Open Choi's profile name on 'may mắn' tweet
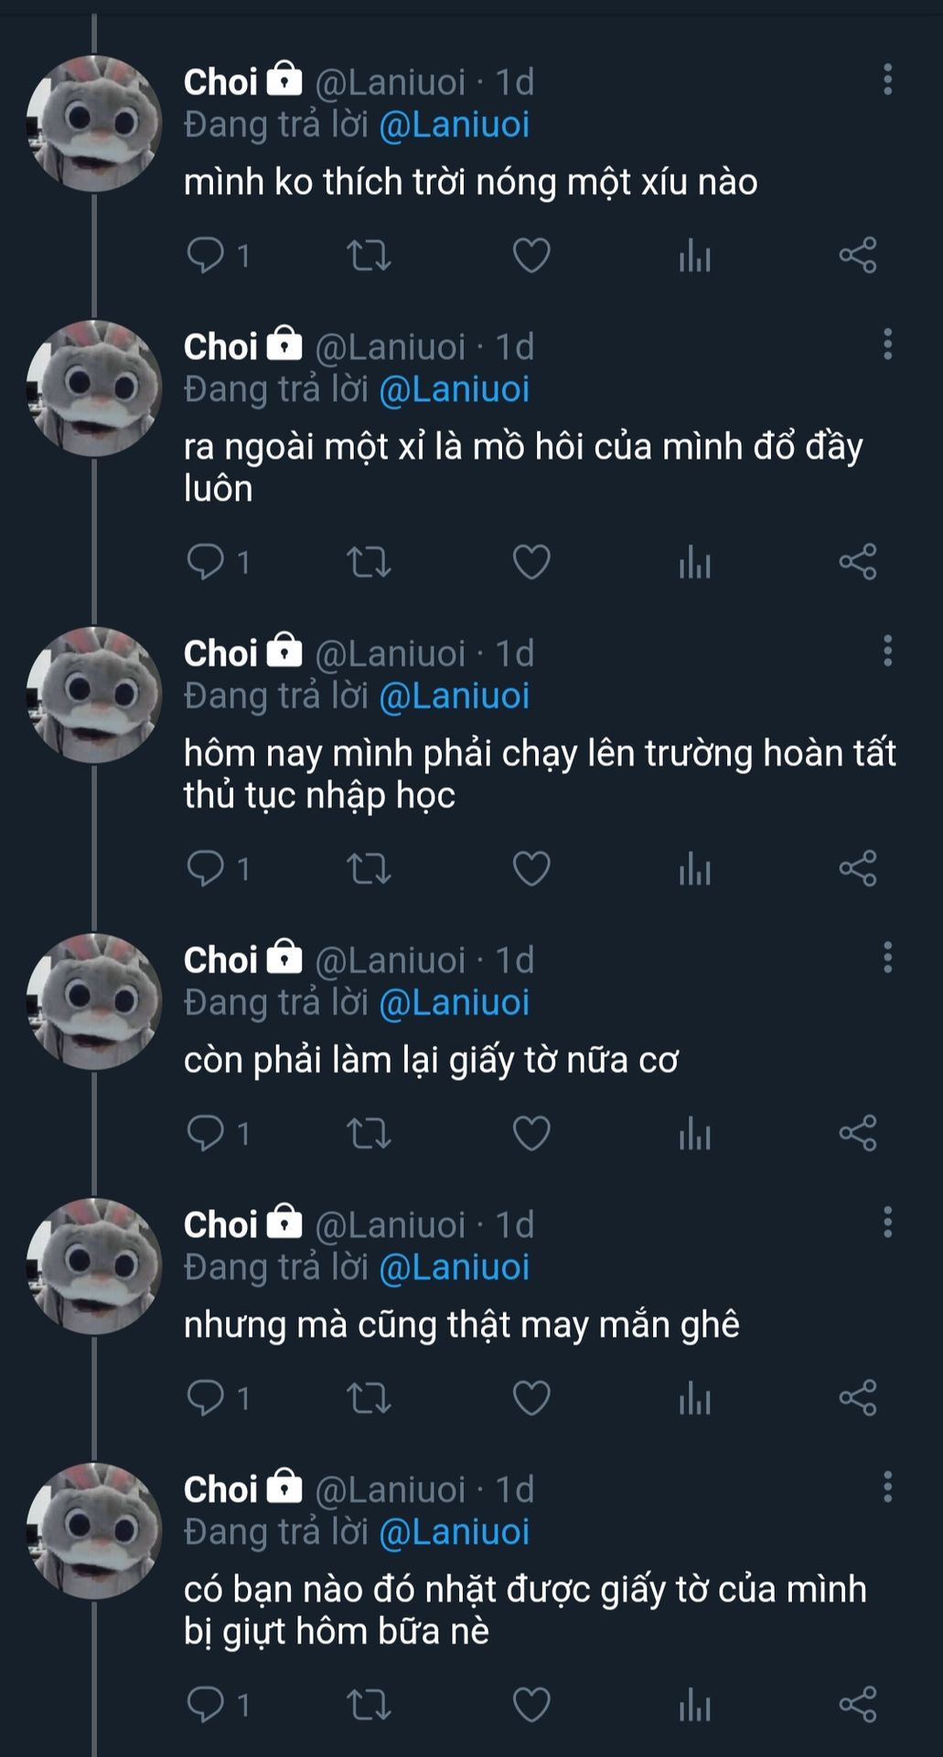The image size is (943, 1757). [220, 1225]
